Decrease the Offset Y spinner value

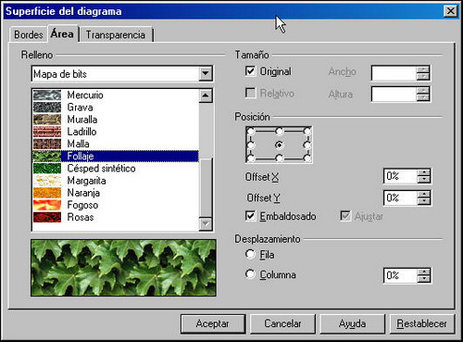click(424, 201)
